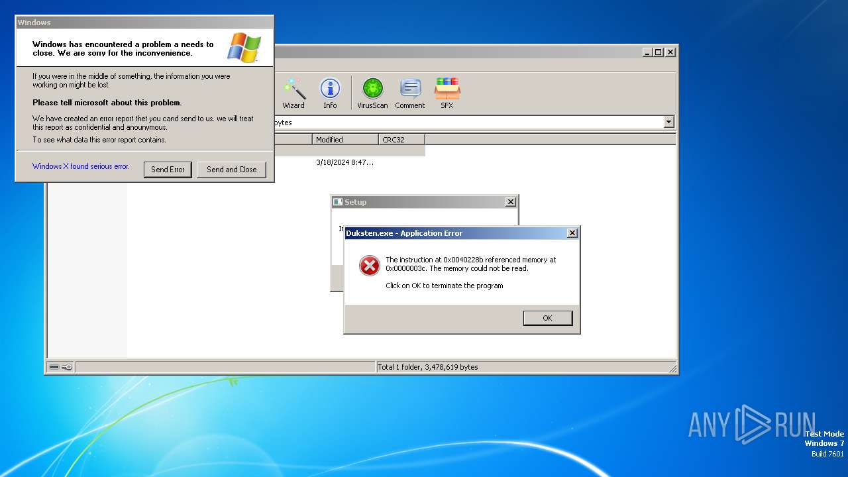This screenshot has width=848, height=477.
Task: Minimize the WinRAR window
Action: pos(647,52)
